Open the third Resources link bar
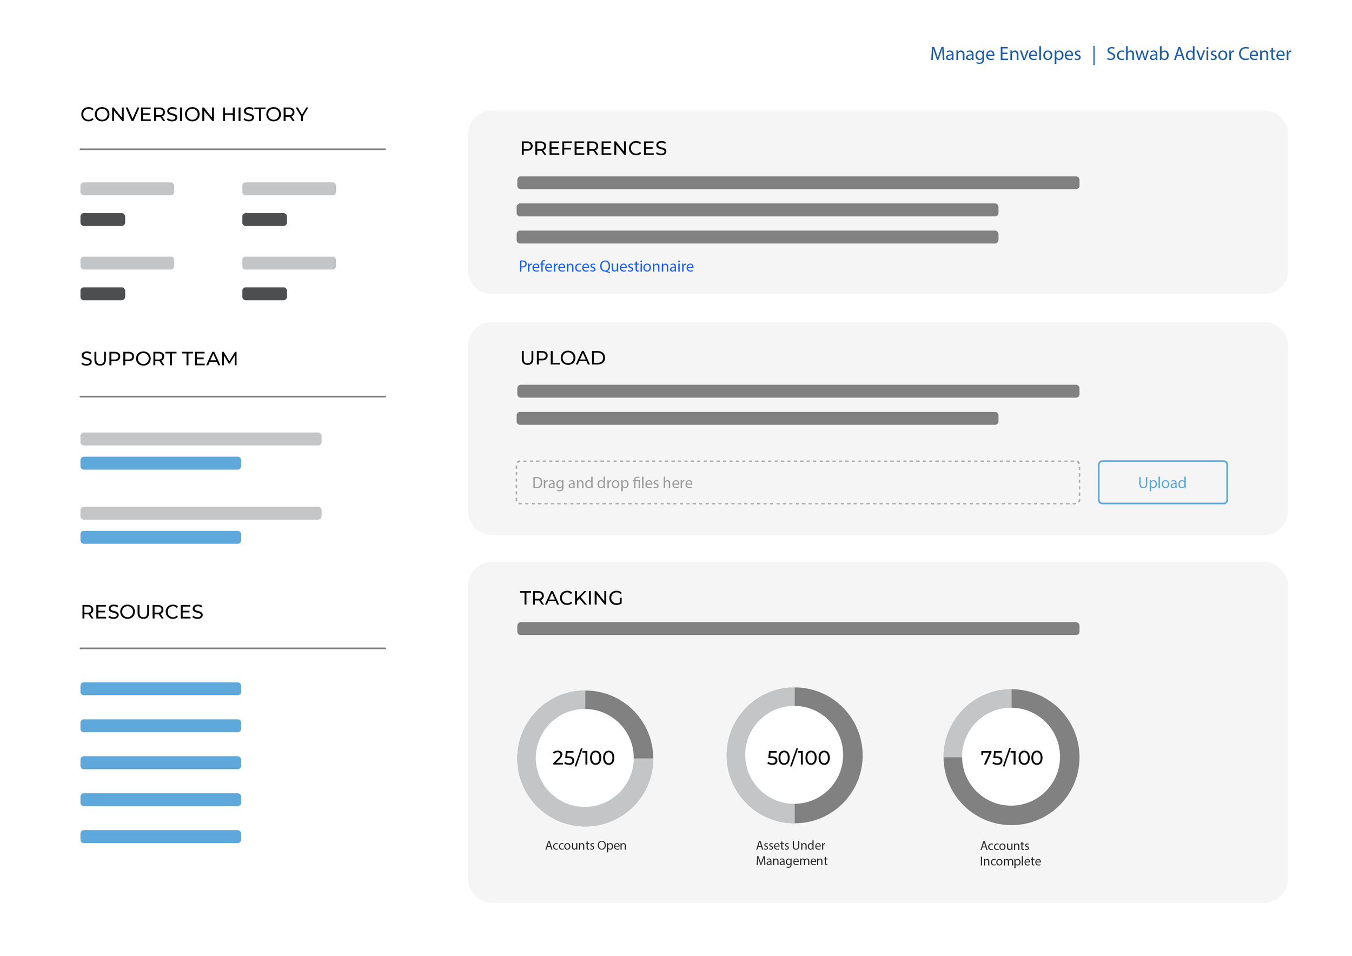 [160, 762]
